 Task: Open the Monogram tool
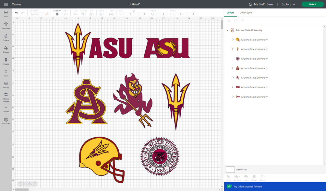pyautogui.click(x=6, y=121)
